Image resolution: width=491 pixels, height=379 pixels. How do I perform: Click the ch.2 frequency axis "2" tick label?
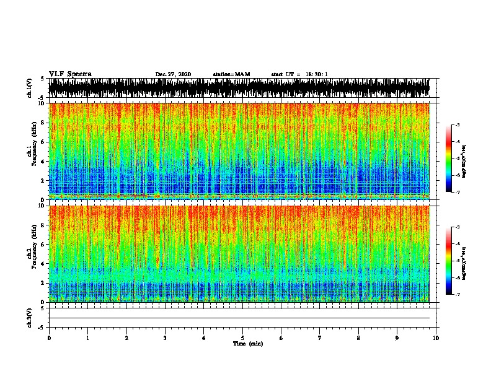click(43, 283)
